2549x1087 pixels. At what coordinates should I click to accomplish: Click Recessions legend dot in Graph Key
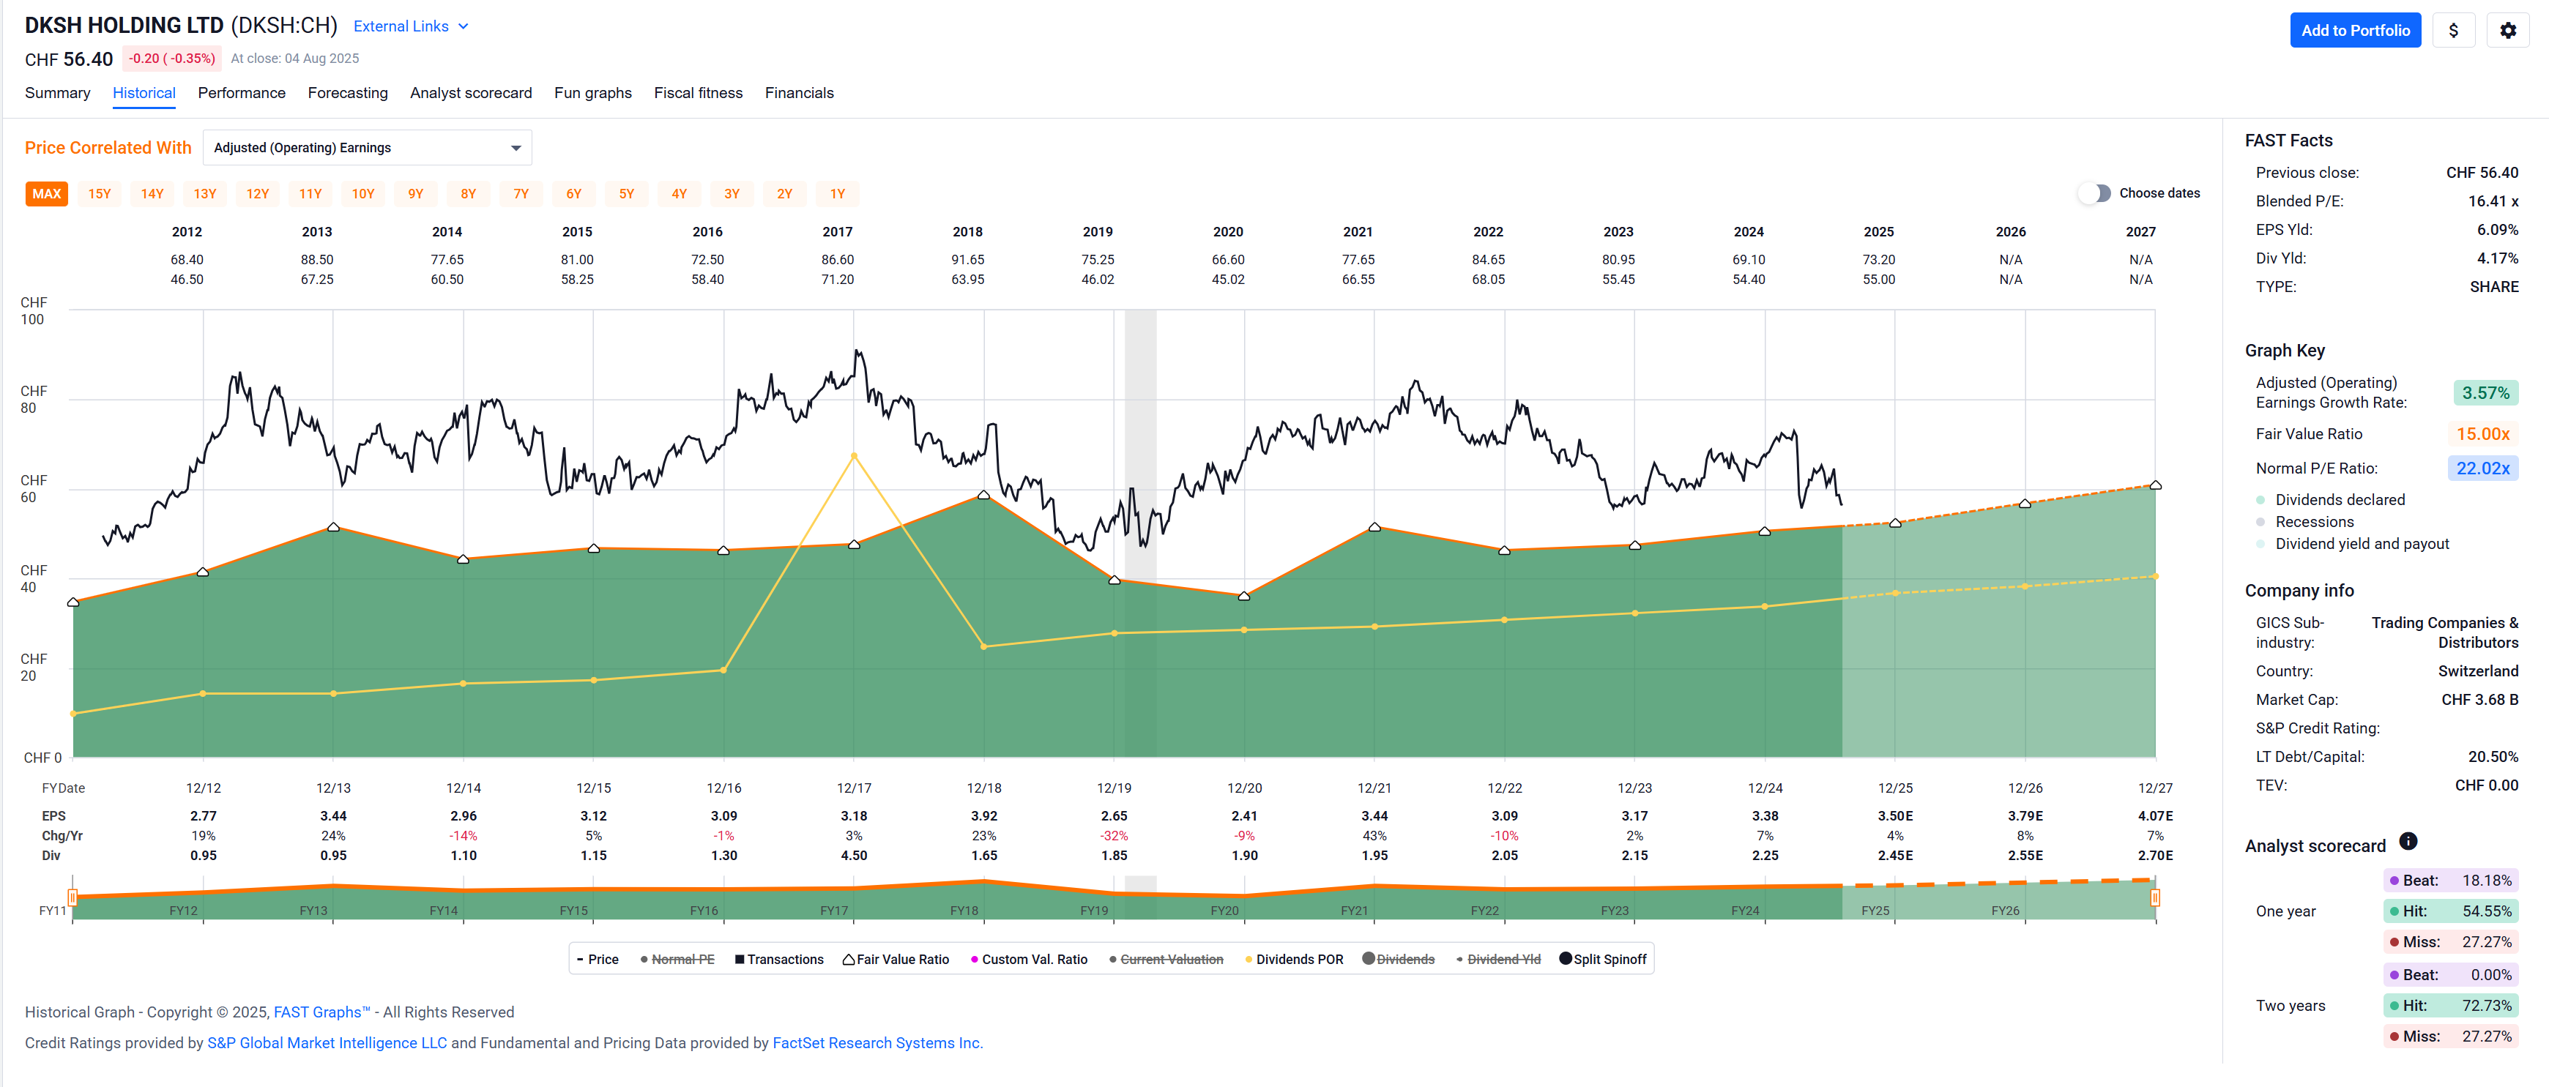[x=2260, y=521]
